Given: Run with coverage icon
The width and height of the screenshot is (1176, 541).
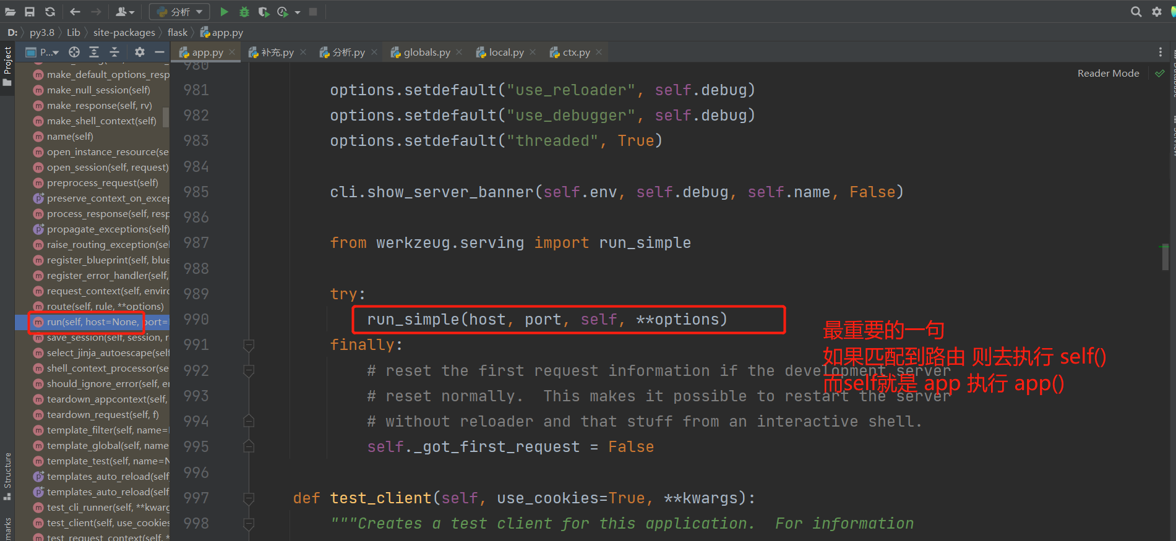Looking at the screenshot, I should coord(264,12).
